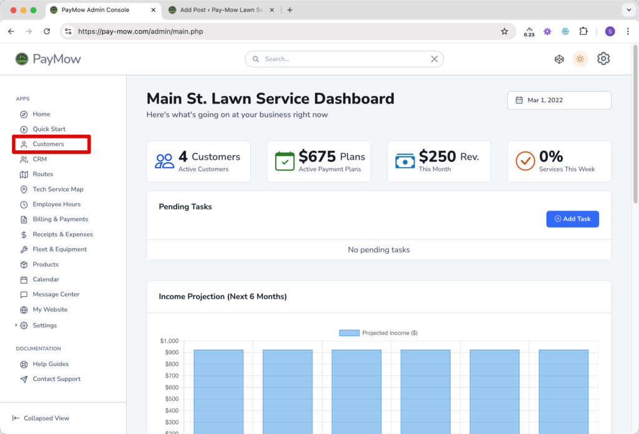Screen dimensions: 639x434
Task: Click the purple gear extension icon
Action: click(547, 31)
